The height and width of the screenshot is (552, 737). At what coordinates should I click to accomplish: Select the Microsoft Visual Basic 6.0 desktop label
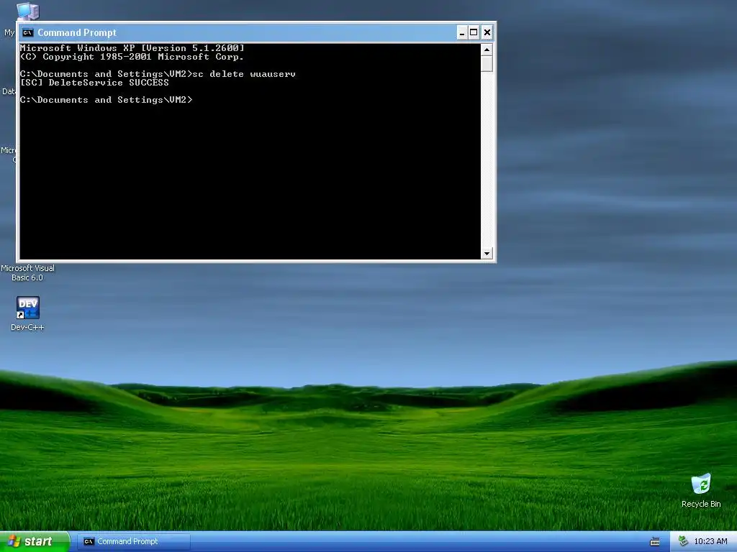coord(27,272)
